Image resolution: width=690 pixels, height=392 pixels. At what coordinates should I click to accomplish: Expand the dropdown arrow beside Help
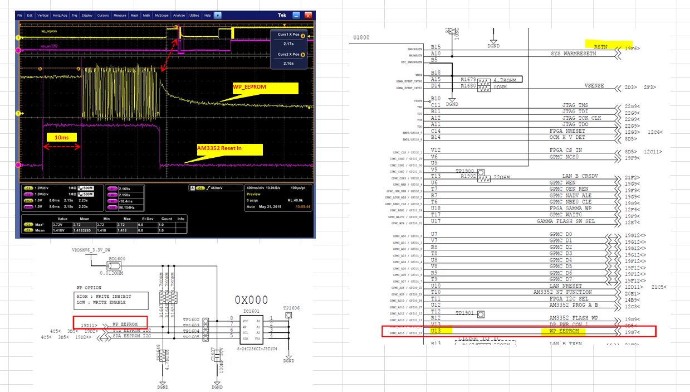218,15
